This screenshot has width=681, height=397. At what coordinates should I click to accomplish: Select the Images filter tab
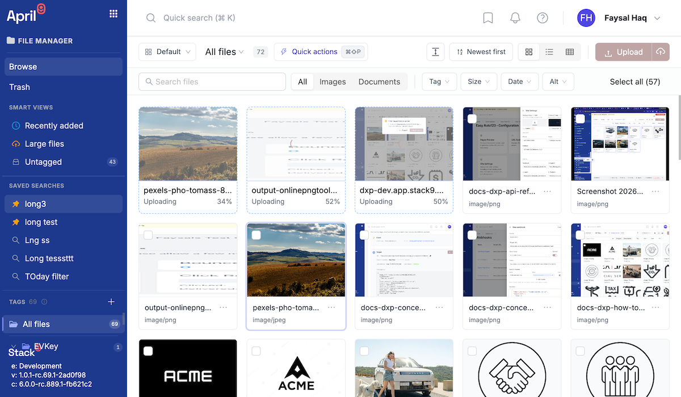click(x=333, y=82)
